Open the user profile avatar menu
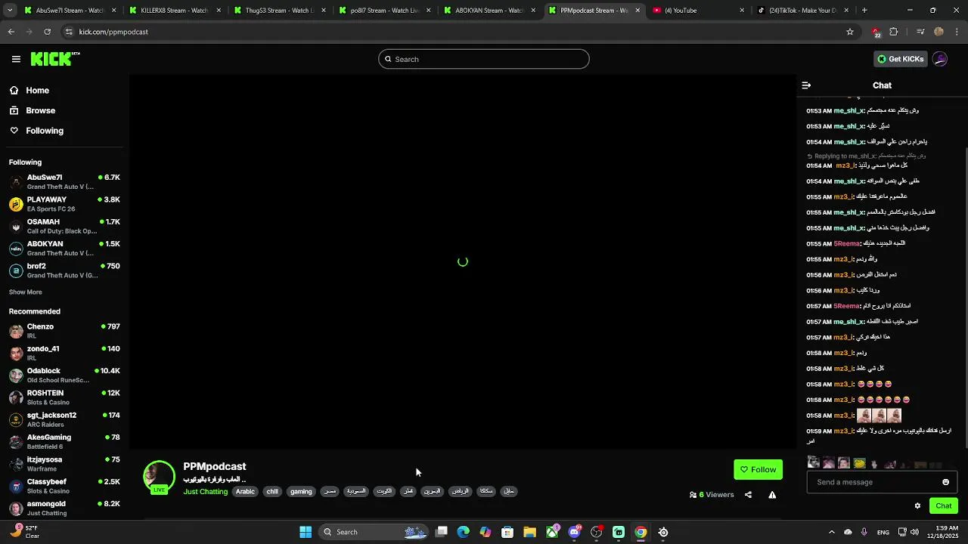Screen dimensions: 968x544 click(940, 59)
